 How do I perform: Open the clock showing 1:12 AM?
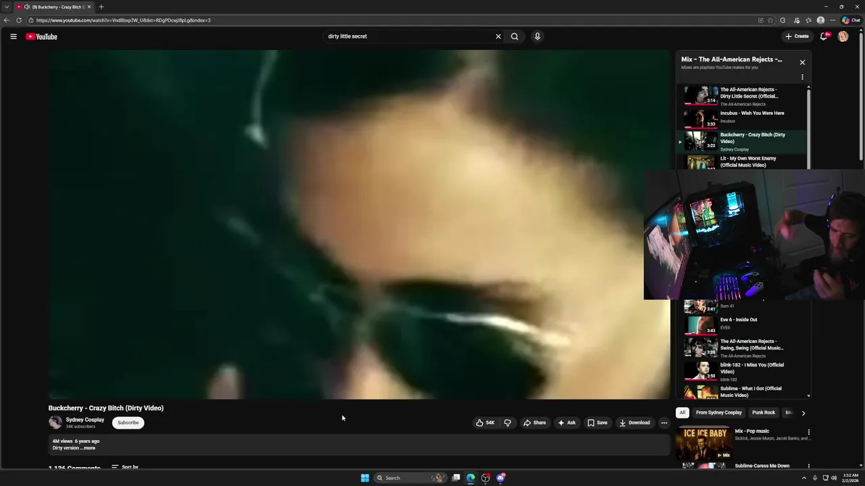pos(849,478)
